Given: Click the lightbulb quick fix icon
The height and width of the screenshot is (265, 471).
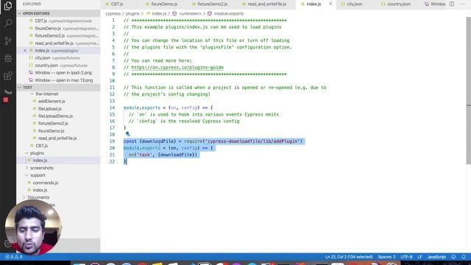Looking at the screenshot, I should pyautogui.click(x=127, y=134).
